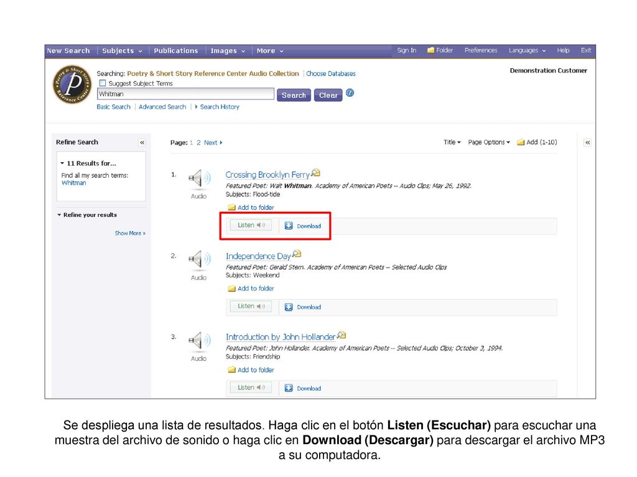The image size is (637, 477).
Task: Click download arrow icon for Introduction by John Hollander
Action: [289, 388]
